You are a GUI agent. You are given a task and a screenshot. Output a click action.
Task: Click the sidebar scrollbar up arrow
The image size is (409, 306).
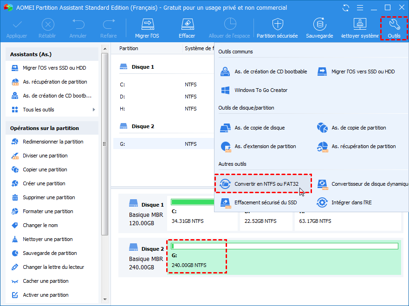tap(105, 49)
